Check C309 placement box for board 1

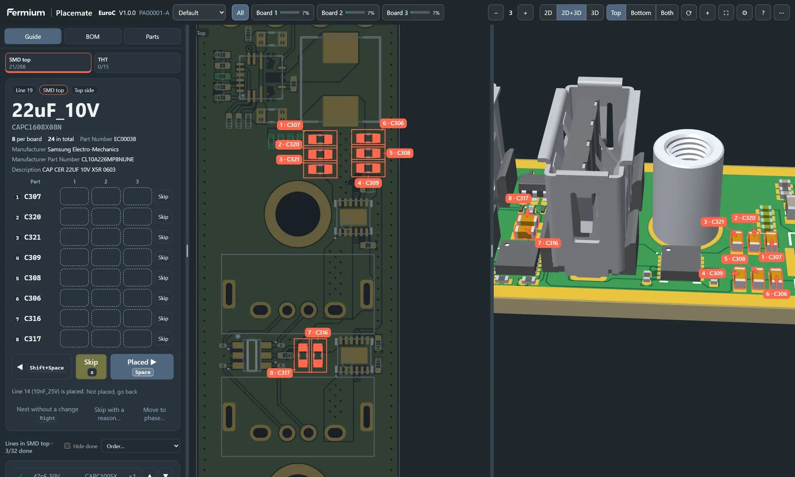tap(74, 258)
